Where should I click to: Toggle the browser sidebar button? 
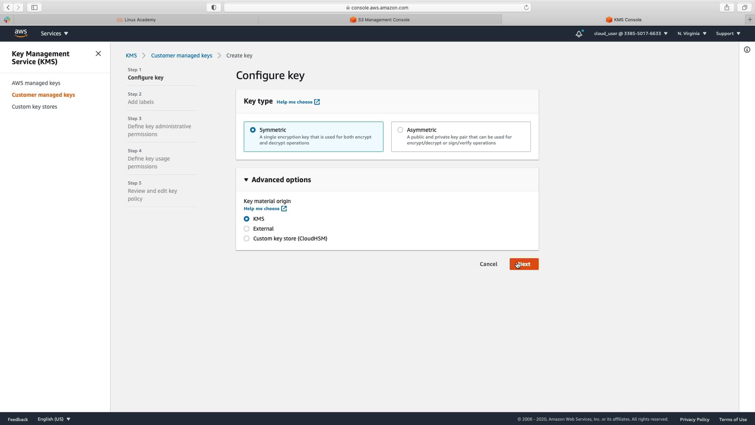[34, 7]
